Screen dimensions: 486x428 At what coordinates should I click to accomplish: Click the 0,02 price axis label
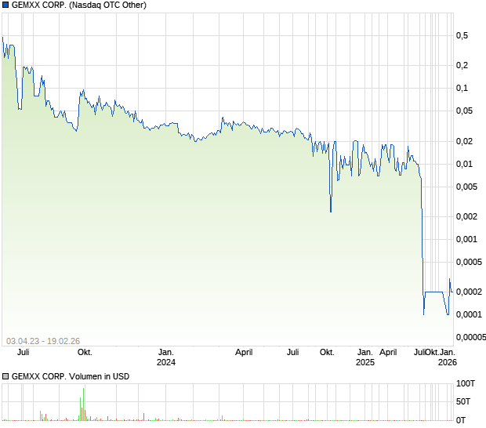[x=464, y=141]
